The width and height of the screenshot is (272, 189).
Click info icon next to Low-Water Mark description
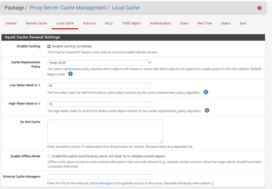[206, 92]
